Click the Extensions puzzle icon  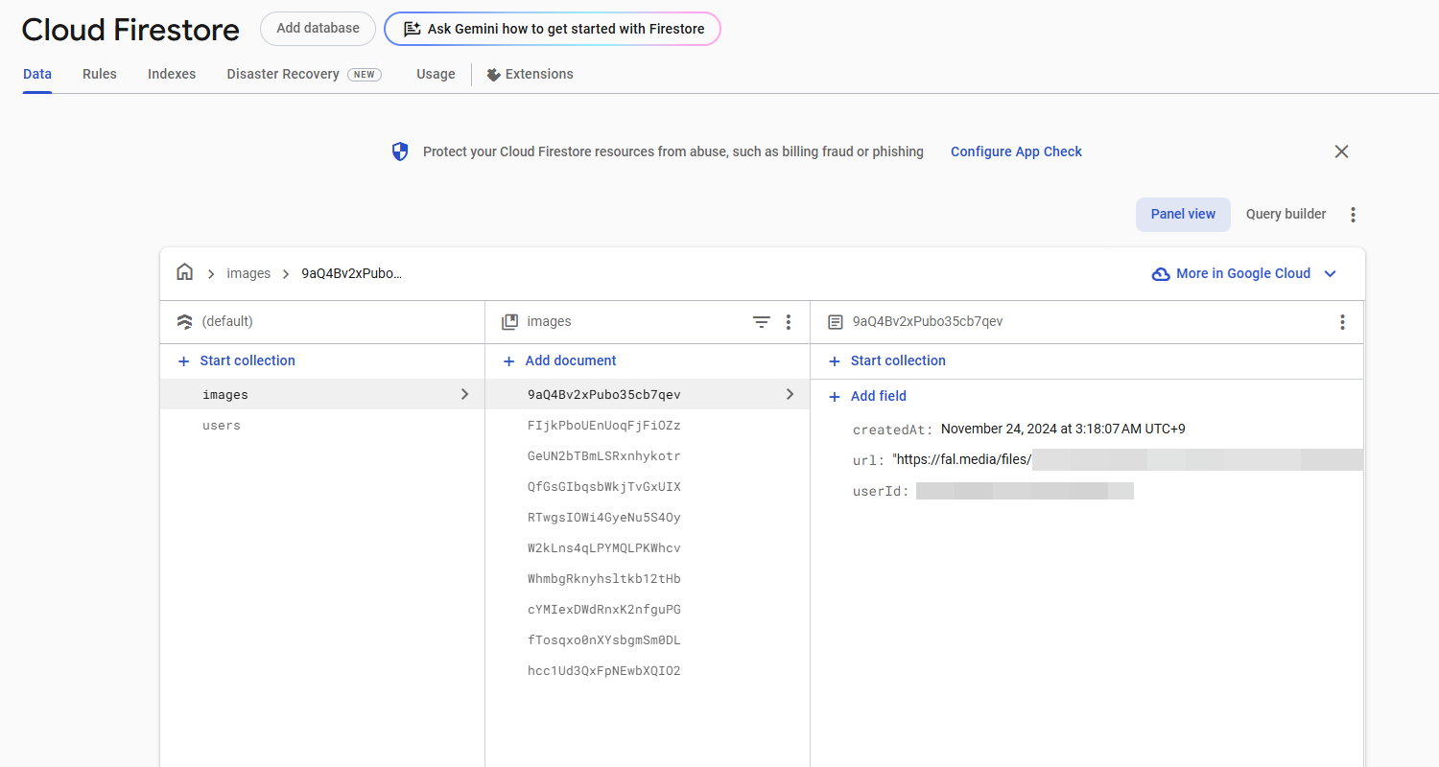[x=494, y=74]
